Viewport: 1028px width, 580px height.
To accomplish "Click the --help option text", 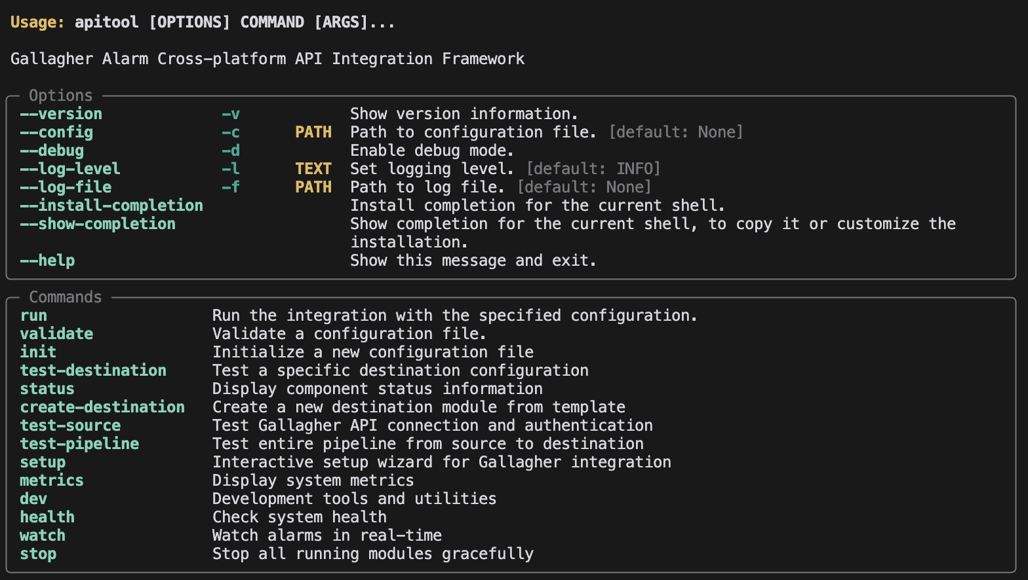I will click(x=47, y=261).
